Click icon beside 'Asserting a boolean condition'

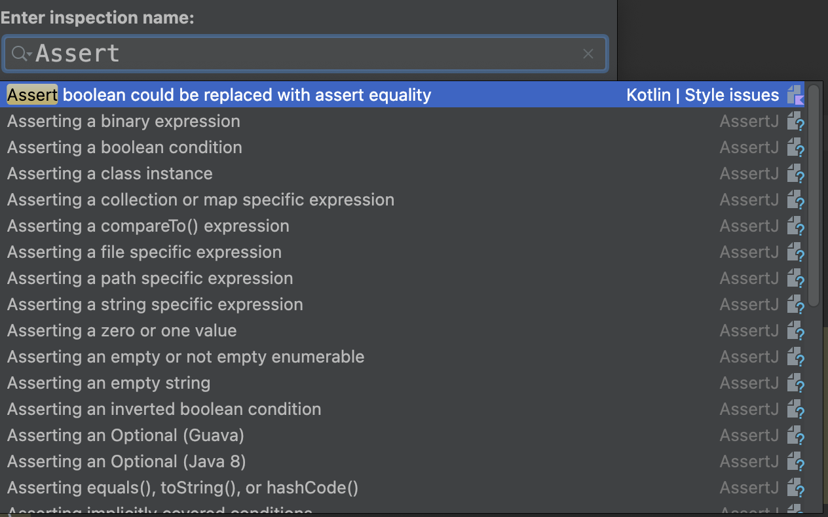pos(795,147)
